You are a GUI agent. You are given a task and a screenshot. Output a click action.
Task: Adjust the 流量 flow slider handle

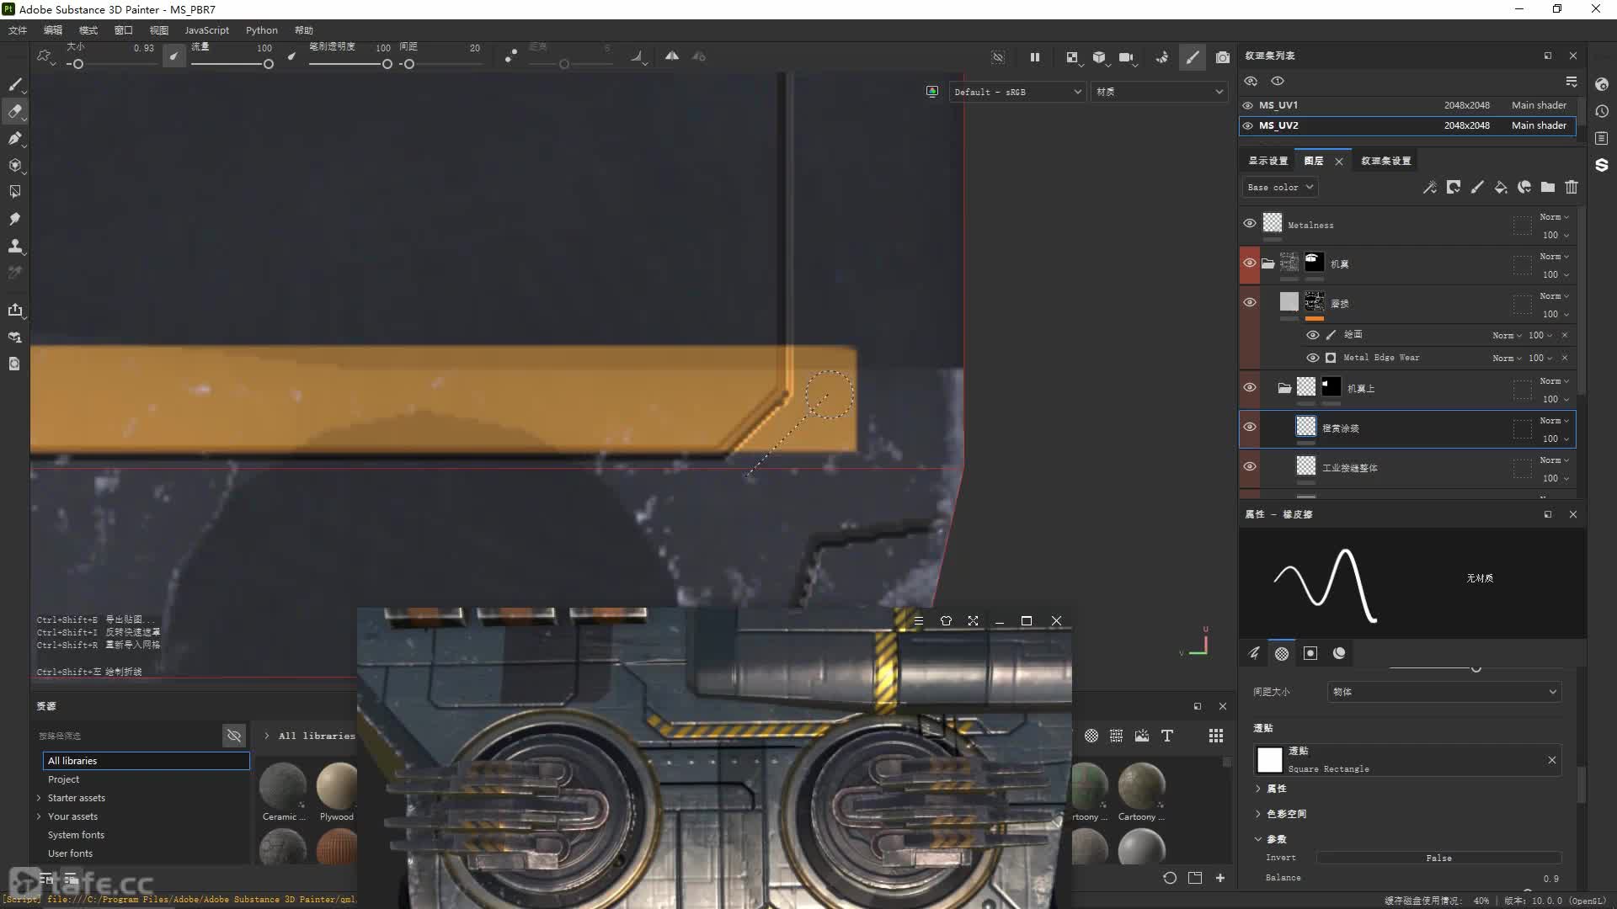(x=269, y=64)
